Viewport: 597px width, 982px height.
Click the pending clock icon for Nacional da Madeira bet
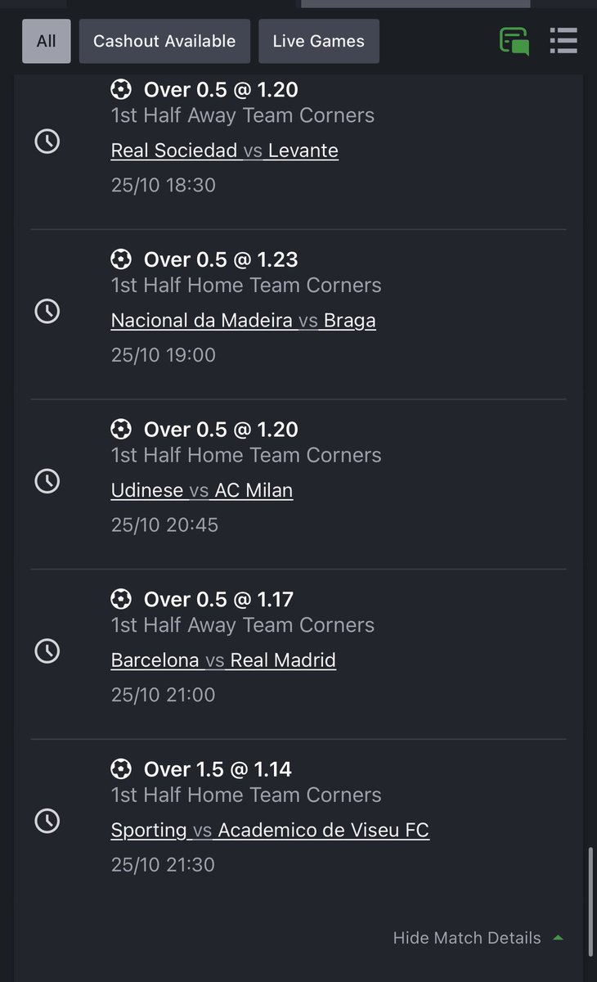click(x=47, y=311)
